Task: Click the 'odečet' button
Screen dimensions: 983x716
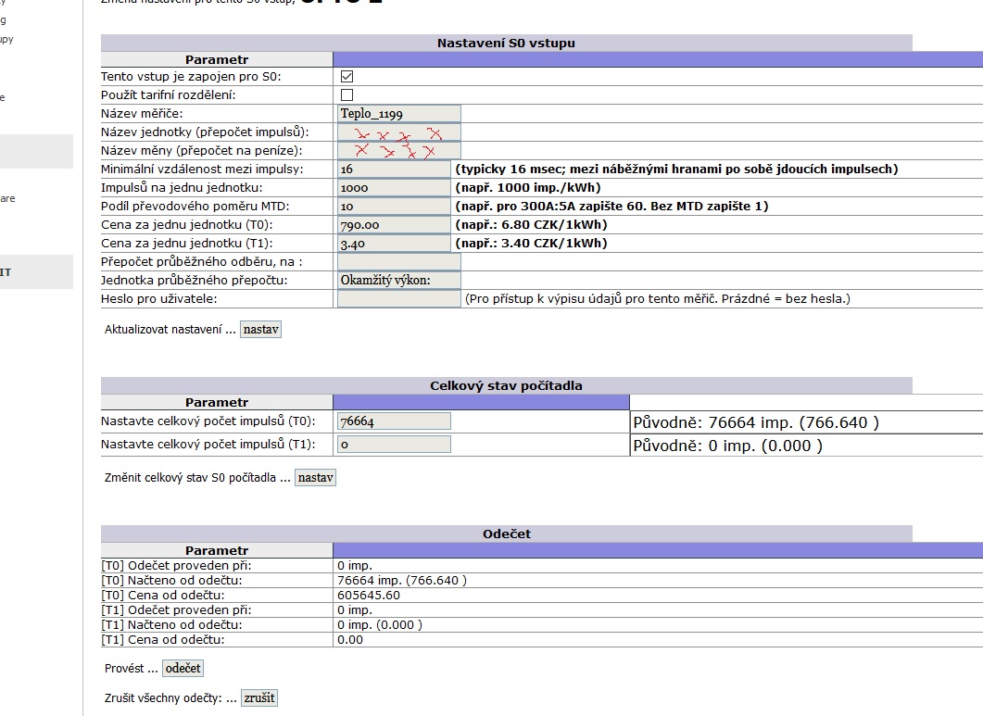Action: [x=183, y=668]
